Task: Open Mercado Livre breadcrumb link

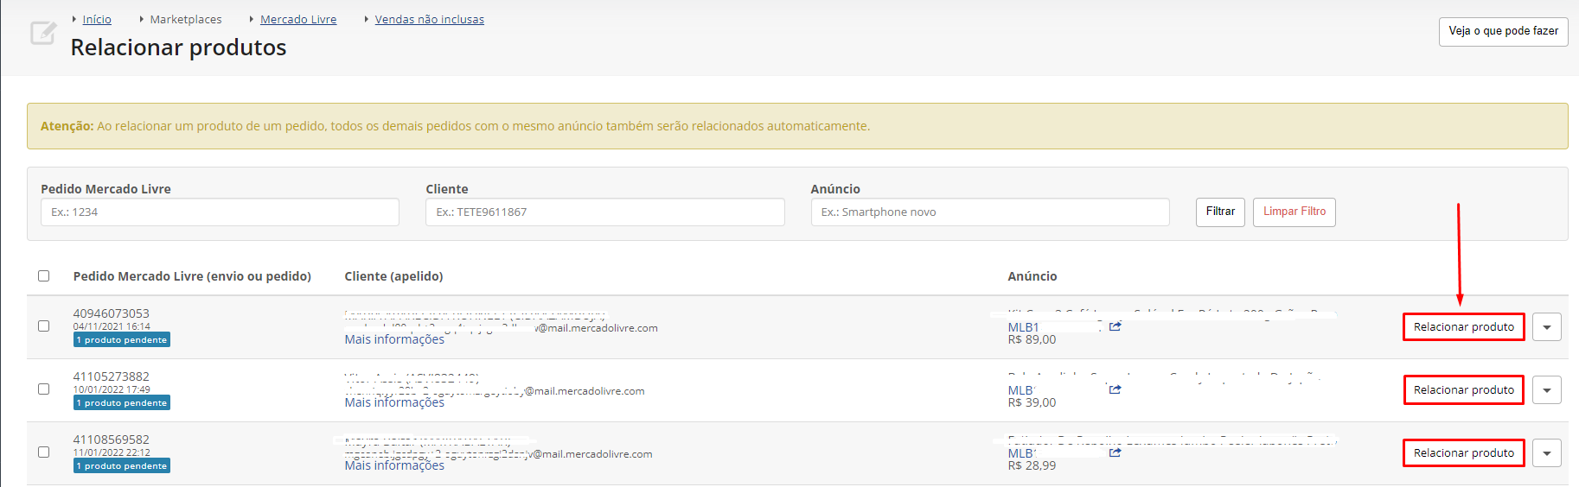Action: point(298,19)
